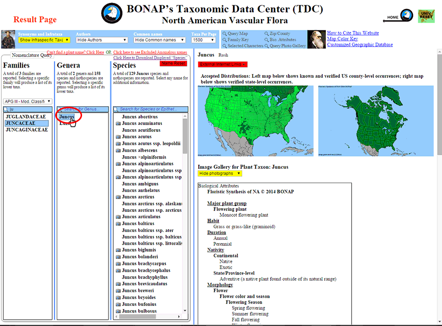This screenshot has width=442, height=326.
Task: Select Juncus ×alpiniformis species
Action: (144, 157)
